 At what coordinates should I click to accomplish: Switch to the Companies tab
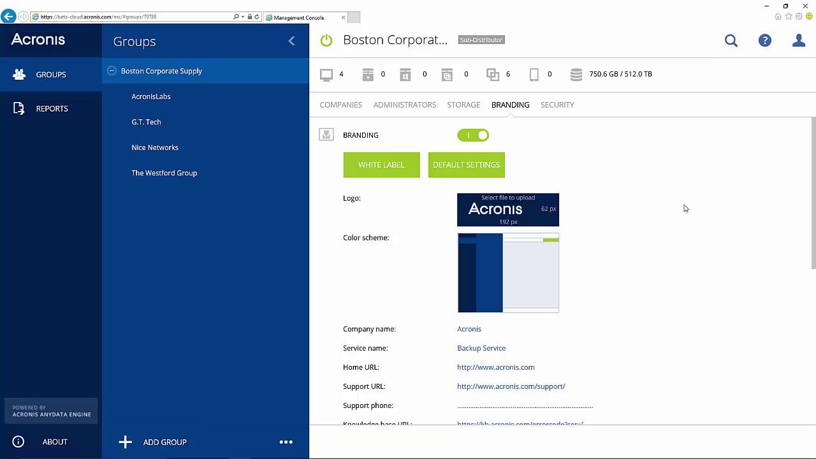coord(341,105)
